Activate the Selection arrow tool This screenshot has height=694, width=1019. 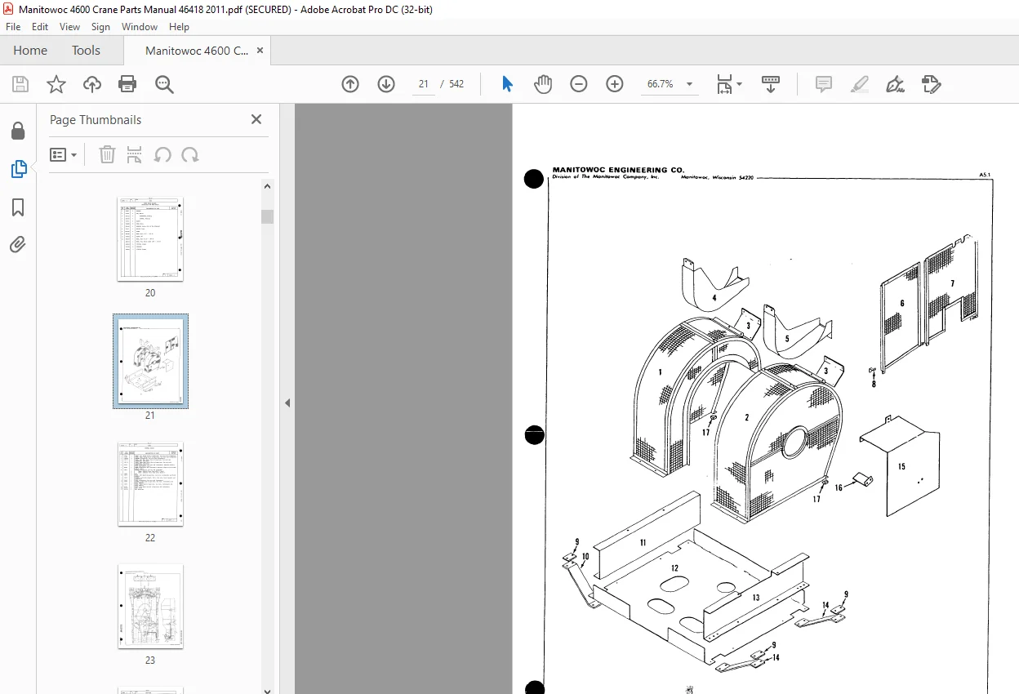click(x=507, y=84)
